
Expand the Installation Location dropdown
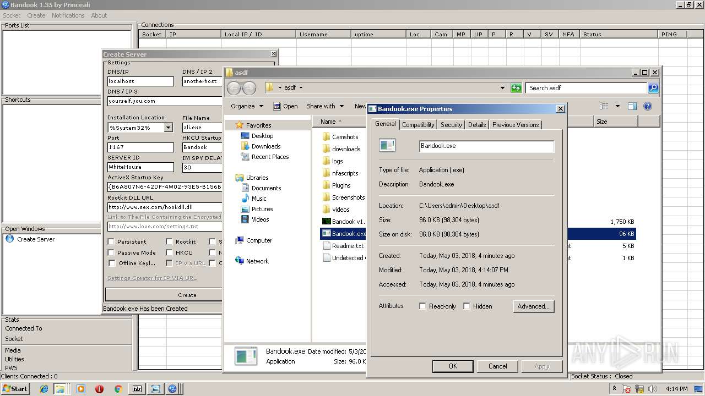pos(168,128)
